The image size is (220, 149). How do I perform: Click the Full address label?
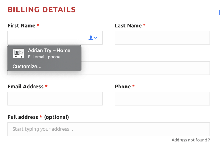click(23, 117)
